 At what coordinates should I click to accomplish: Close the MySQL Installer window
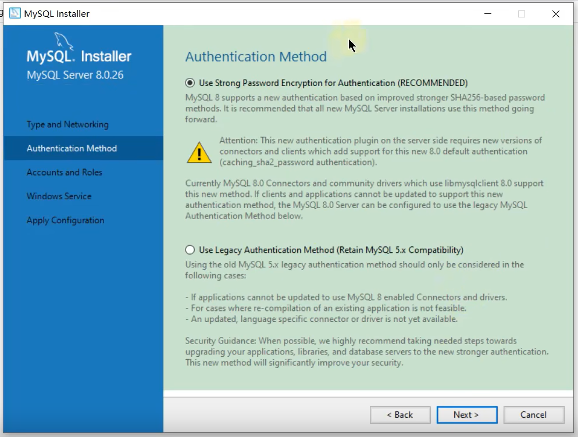click(556, 14)
